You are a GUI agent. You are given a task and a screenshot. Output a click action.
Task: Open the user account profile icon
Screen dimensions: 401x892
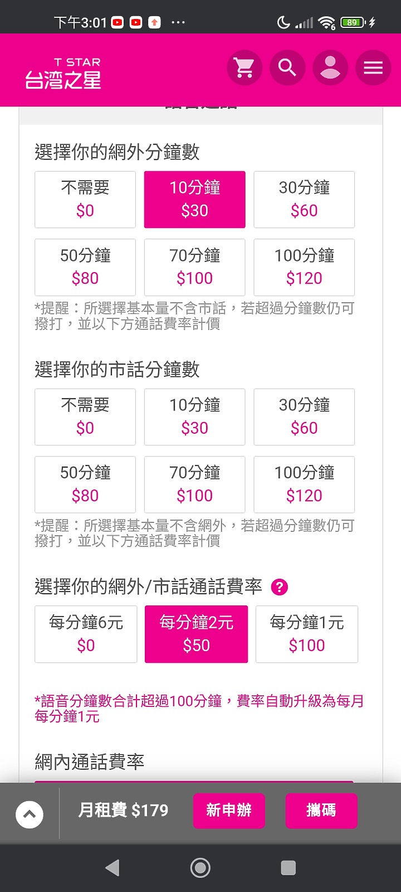click(330, 68)
